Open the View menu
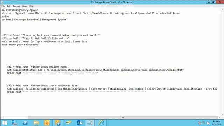 [x=24, y=6]
